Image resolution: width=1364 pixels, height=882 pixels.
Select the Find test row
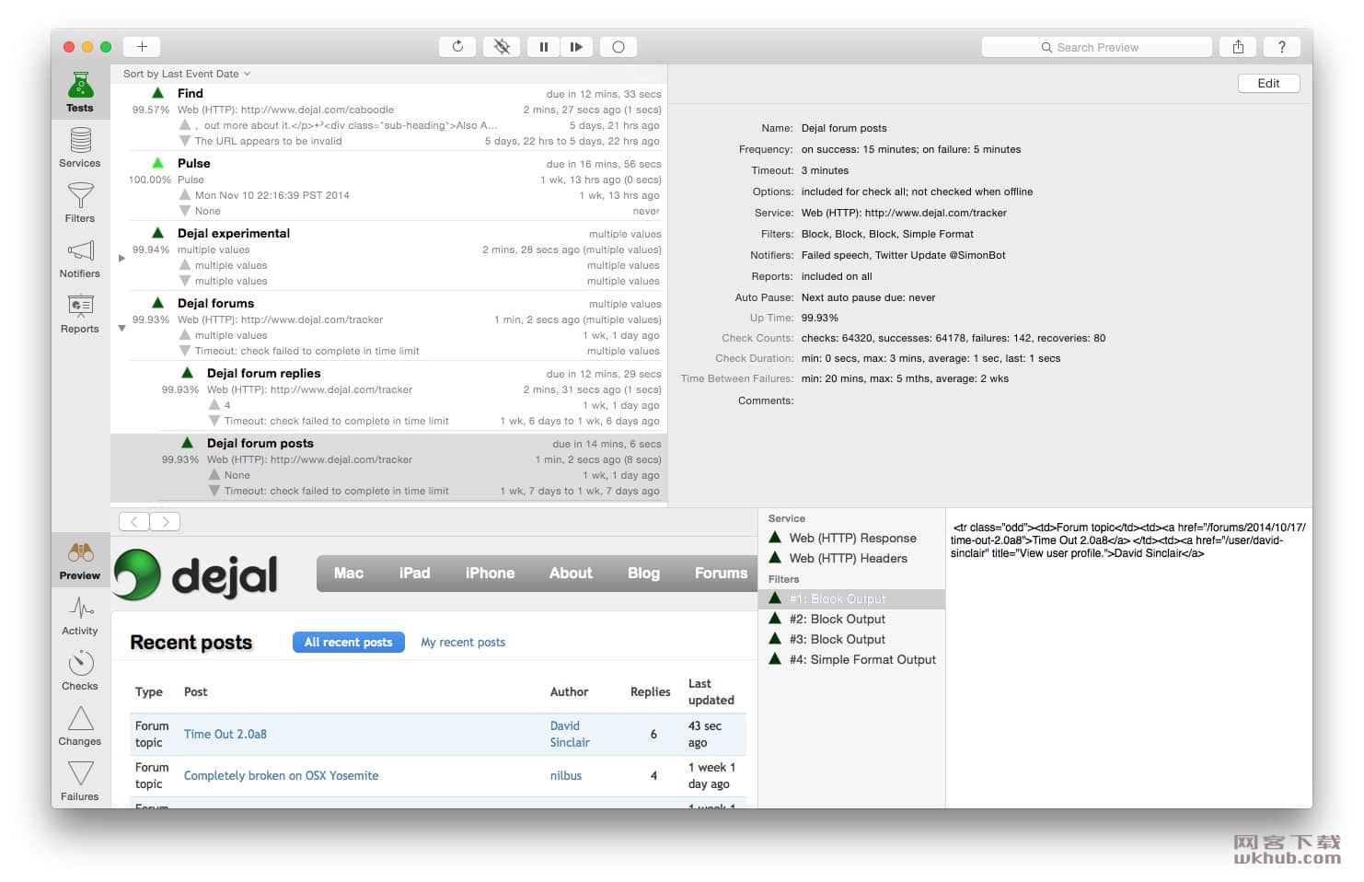tap(388, 116)
